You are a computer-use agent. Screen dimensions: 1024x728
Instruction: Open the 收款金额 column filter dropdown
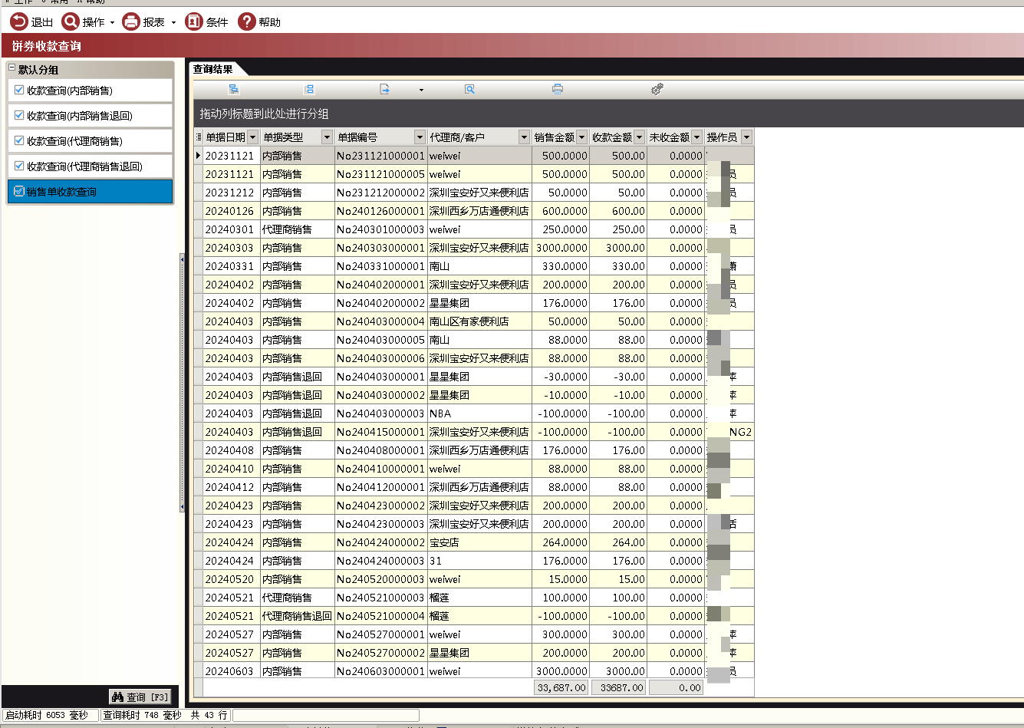coord(639,137)
